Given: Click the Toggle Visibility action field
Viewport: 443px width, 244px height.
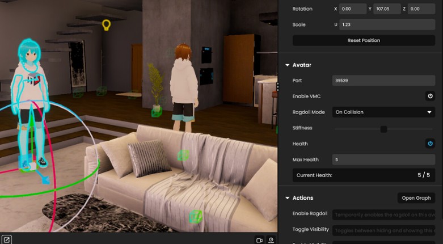Looking at the screenshot, I should click(x=383, y=230).
